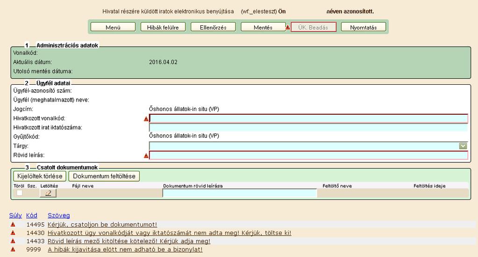
Task: Click the Letöltés pencil icon button
Action: pyautogui.click(x=48, y=193)
